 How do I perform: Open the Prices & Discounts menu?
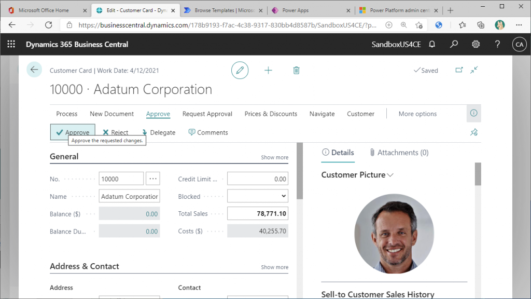click(x=271, y=114)
